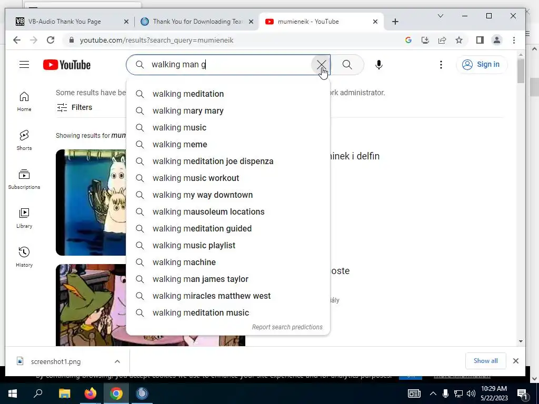Open the search Filters
The height and width of the screenshot is (404, 539).
pos(75,107)
